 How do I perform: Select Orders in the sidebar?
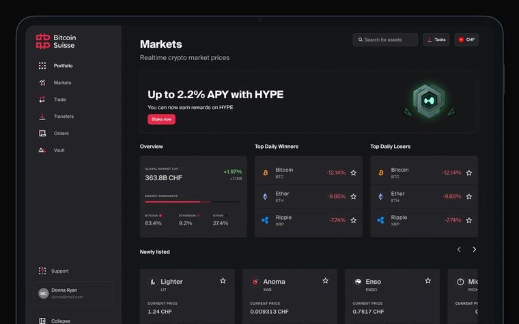point(61,133)
